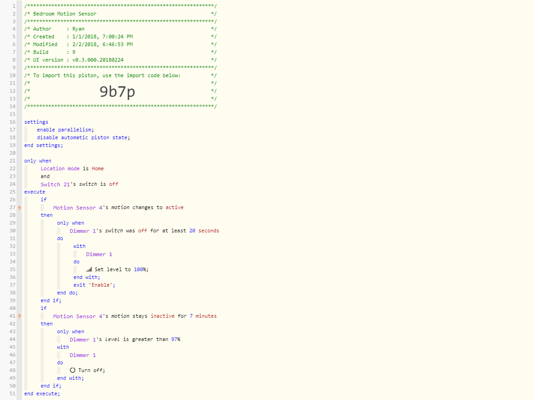538x404 pixels.
Task: Select motion stays inactive for 7 minutes condition
Action: click(x=135, y=316)
